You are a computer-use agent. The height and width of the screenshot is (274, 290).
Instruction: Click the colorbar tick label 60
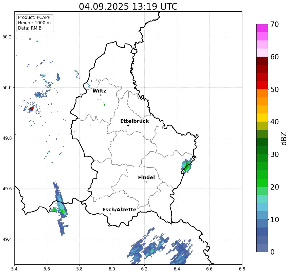(x=275, y=57)
